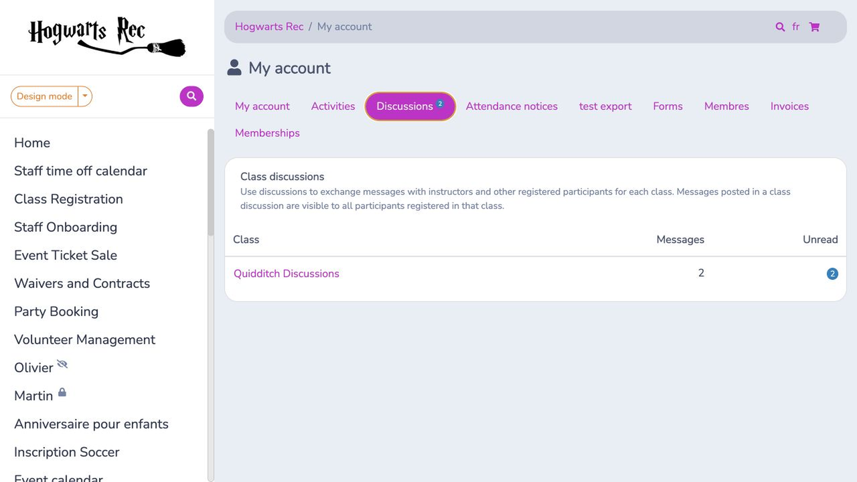
Task: Open Staff time off calendar page
Action: tap(80, 171)
